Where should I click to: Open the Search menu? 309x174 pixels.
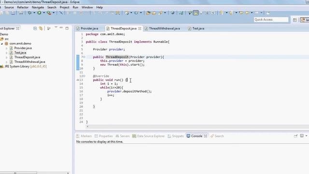(52, 7)
